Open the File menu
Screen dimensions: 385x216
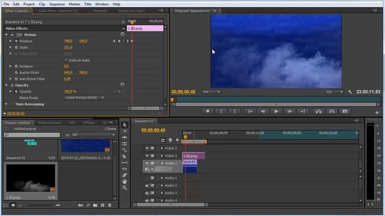[x=6, y=4]
